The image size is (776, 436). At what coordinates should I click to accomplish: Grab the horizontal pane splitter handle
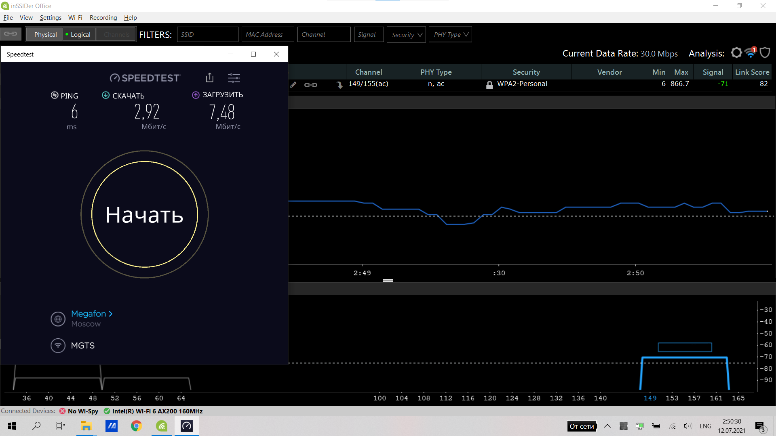coord(388,280)
